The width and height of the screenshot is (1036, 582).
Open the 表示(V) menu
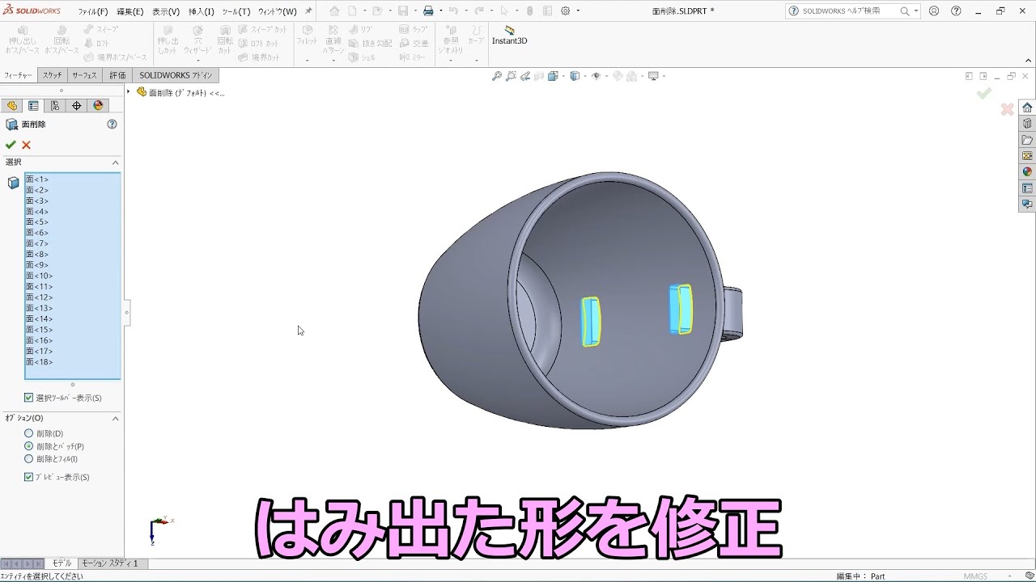(x=166, y=11)
